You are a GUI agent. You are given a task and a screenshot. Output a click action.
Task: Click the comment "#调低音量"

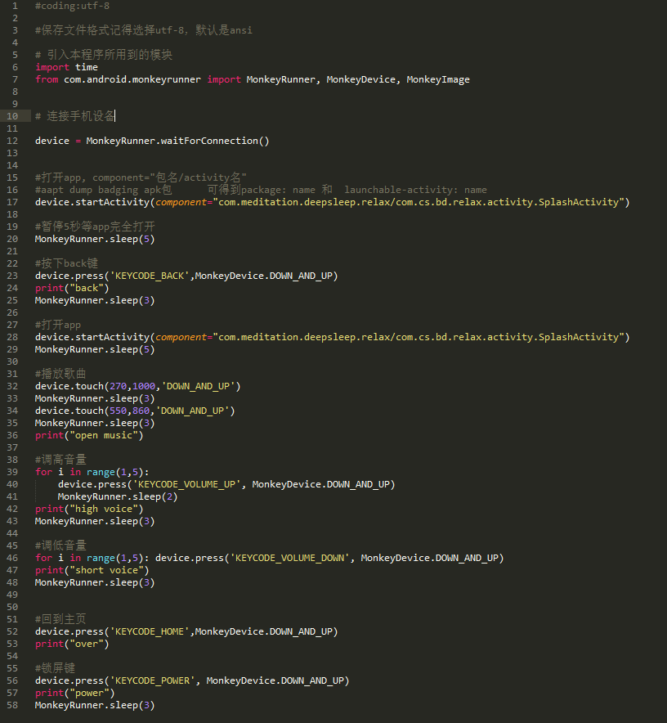(x=60, y=546)
